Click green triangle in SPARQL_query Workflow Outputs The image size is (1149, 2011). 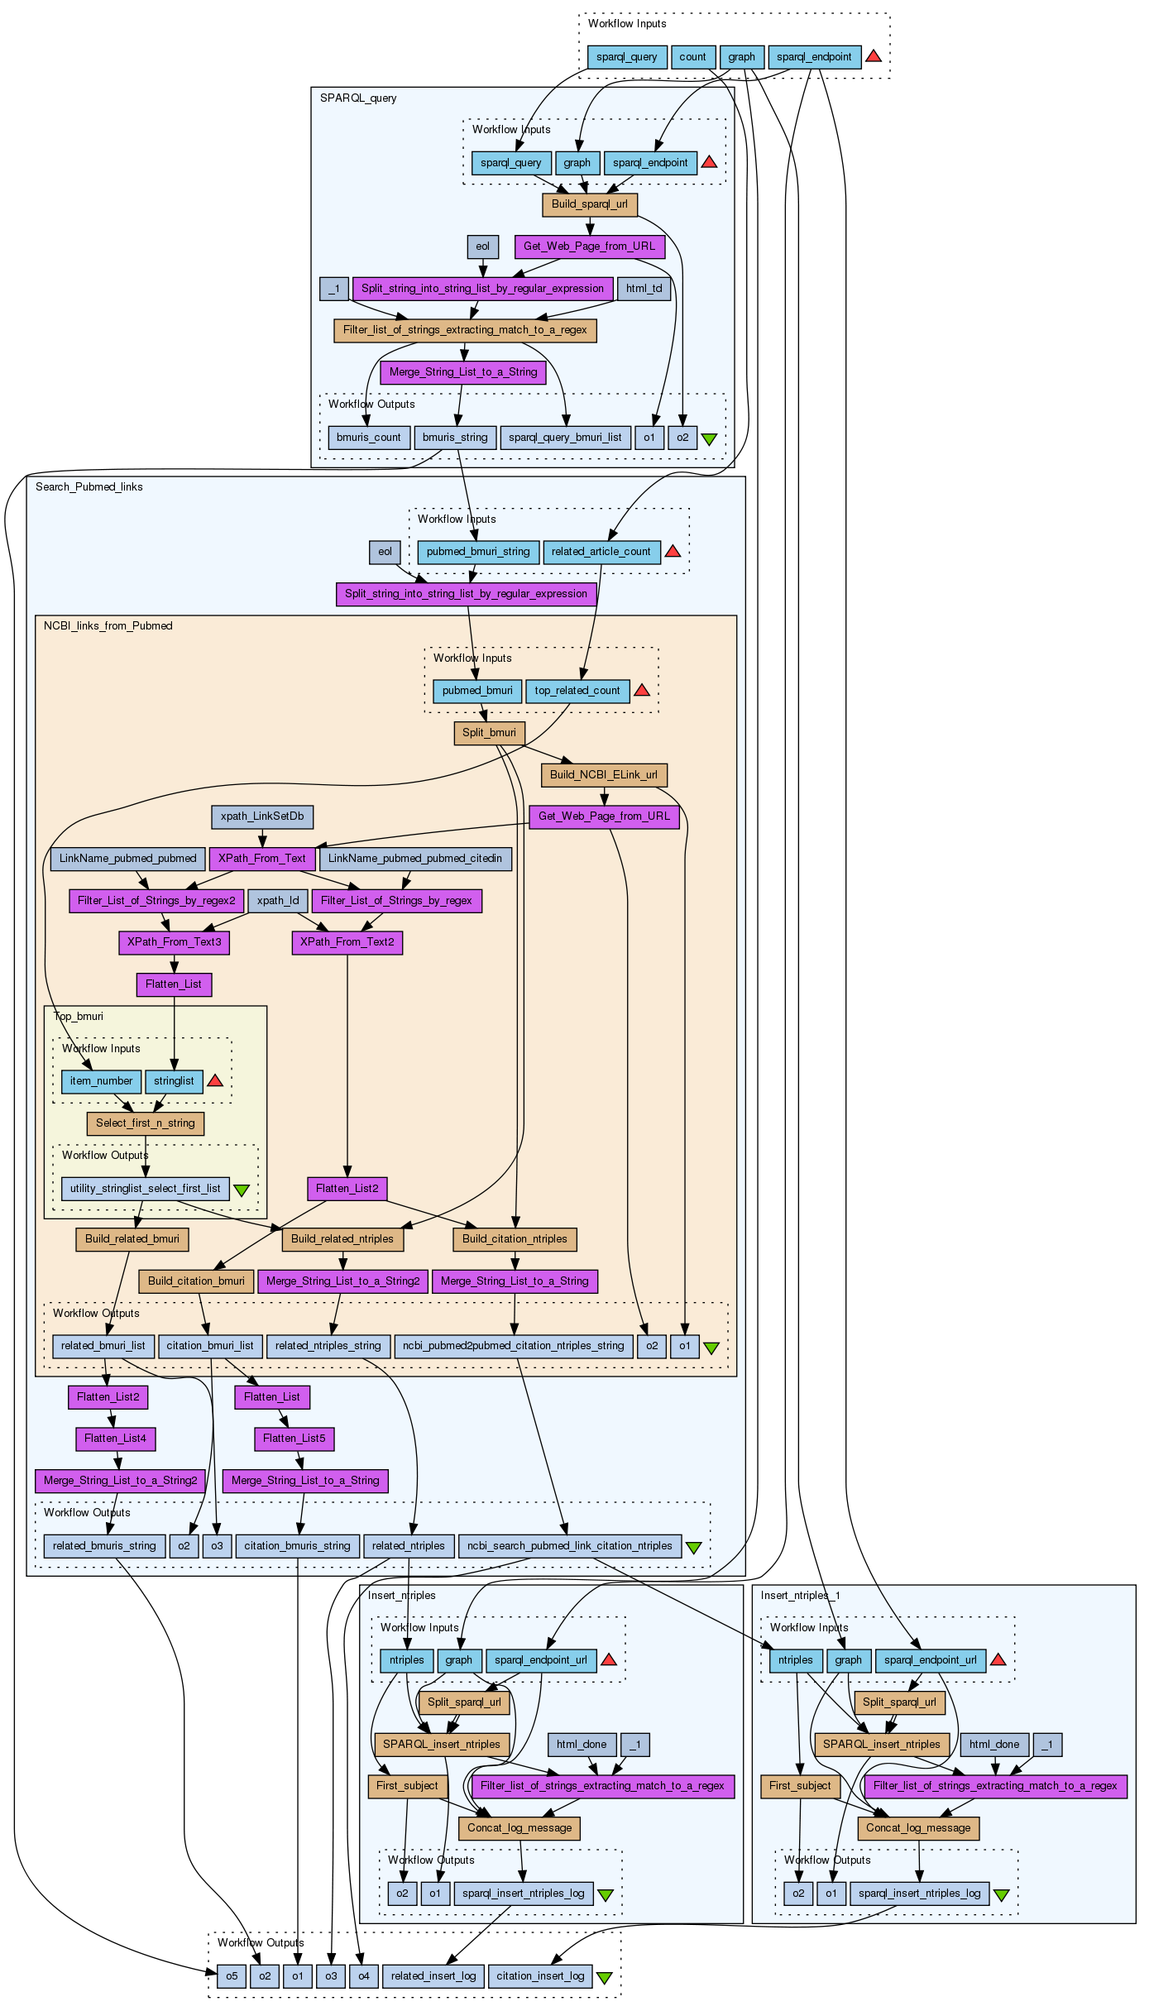[x=709, y=438]
